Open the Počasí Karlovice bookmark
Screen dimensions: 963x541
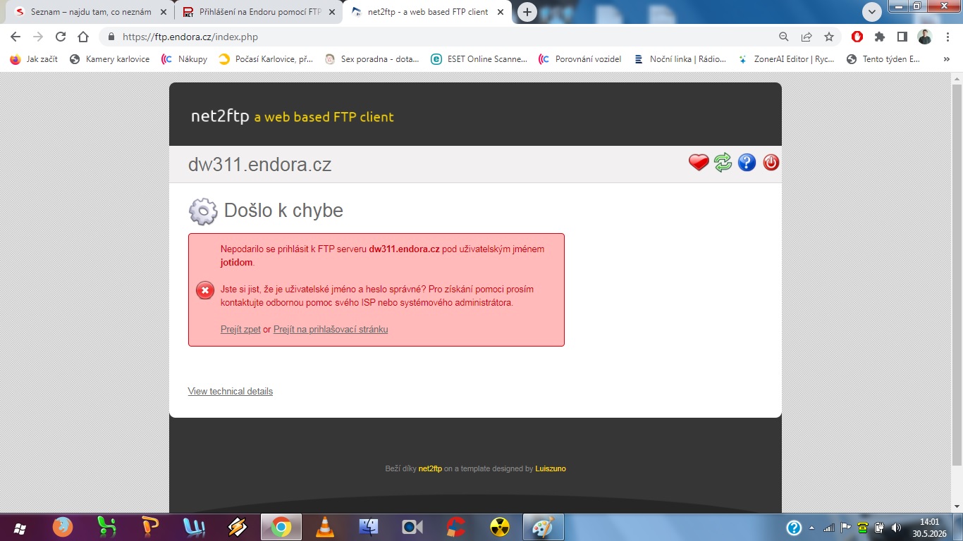pyautogui.click(x=266, y=59)
